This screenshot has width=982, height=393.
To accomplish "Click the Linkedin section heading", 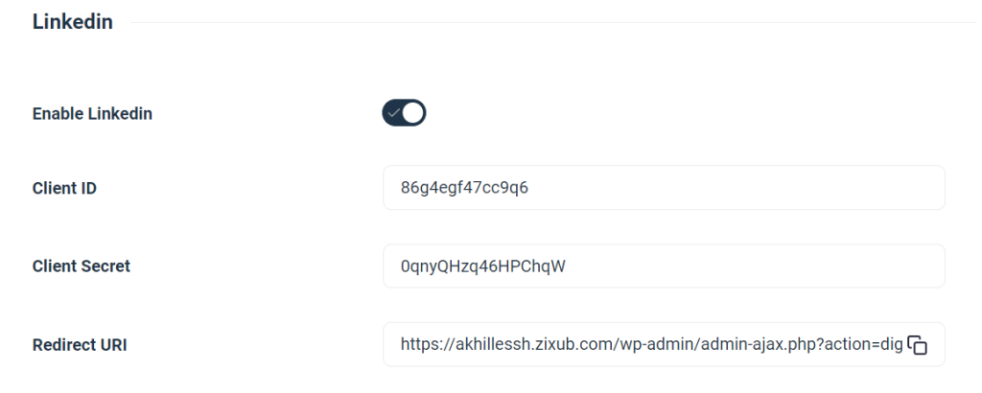I will 73,22.
